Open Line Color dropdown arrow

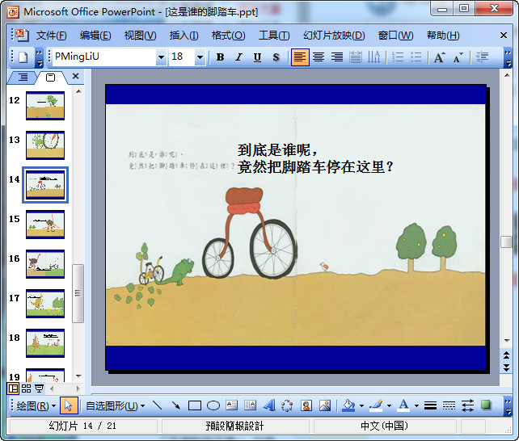tap(389, 406)
